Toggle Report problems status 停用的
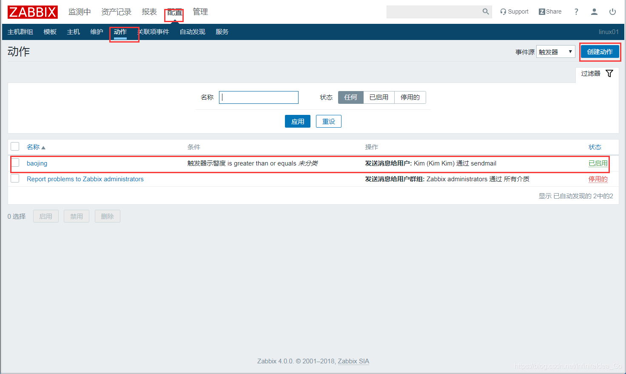This screenshot has height=374, width=626. [598, 179]
